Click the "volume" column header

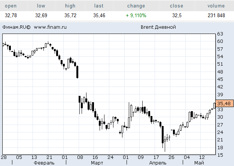coord(216,6)
